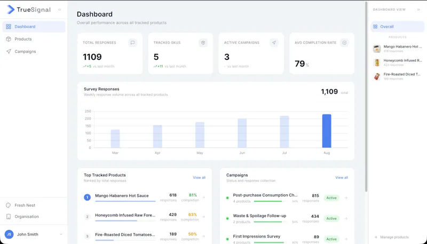427x244 pixels.
Task: Collapse the left sidebar with double chevron
Action: 60,10
